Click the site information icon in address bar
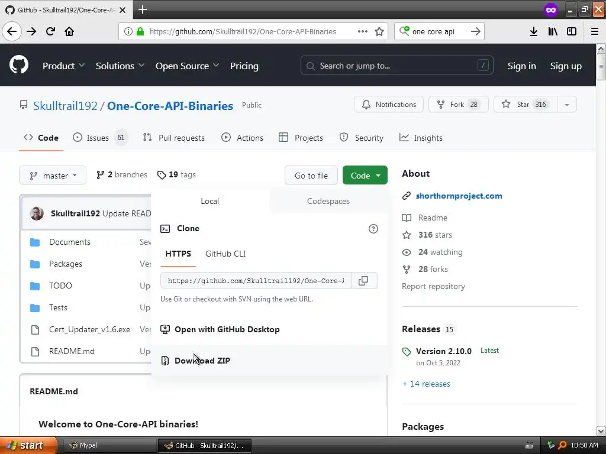This screenshot has height=454, width=606. 128,31
